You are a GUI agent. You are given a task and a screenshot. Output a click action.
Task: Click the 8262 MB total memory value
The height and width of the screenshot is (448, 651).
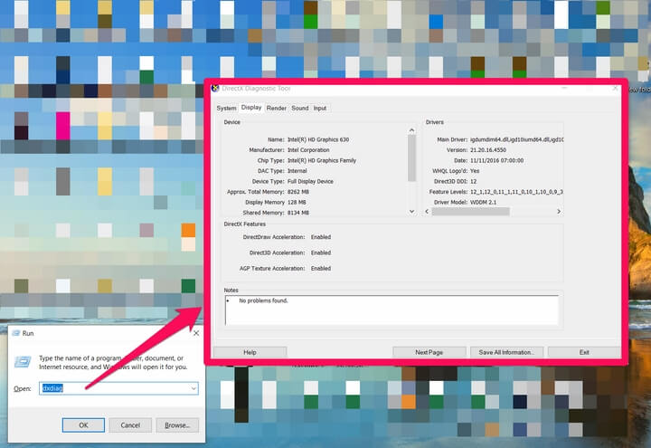298,192
